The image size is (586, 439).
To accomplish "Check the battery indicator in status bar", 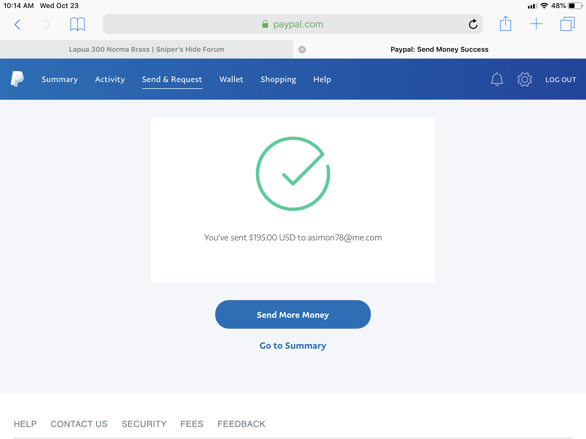I will point(575,6).
